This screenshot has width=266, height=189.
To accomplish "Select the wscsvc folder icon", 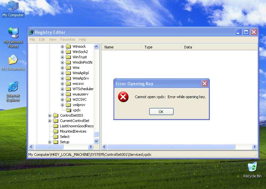I will [x=68, y=84].
